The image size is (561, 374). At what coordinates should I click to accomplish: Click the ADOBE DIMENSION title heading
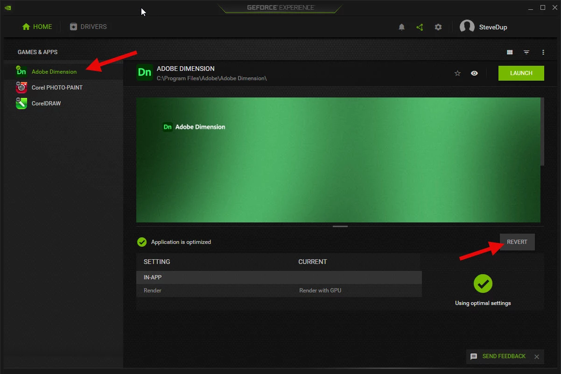(186, 69)
